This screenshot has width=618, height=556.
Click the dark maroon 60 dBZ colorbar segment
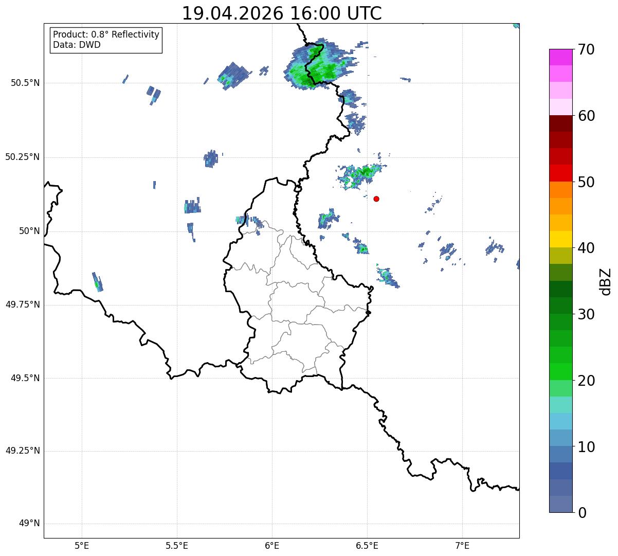(560, 123)
